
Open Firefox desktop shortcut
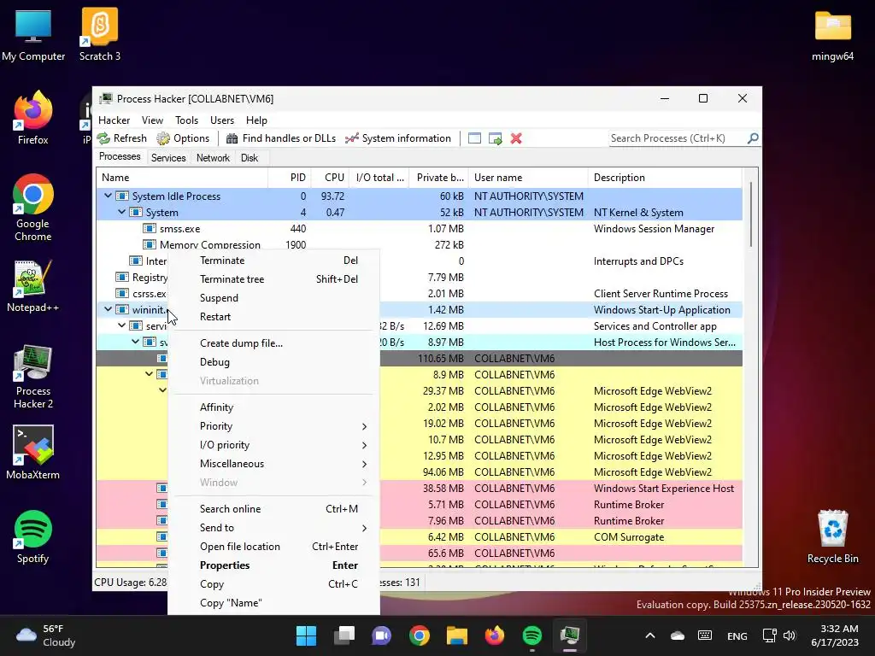click(33, 118)
